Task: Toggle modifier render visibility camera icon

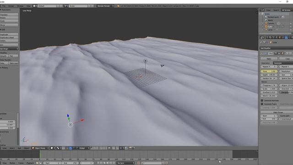Action: click(276, 53)
